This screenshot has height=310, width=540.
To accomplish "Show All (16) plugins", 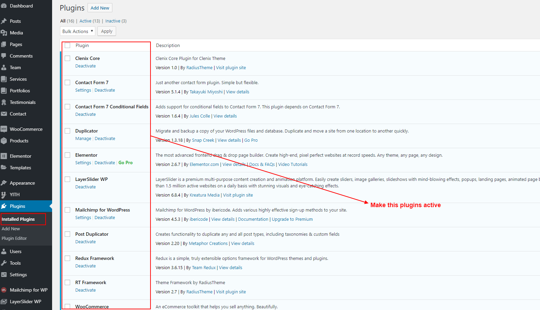I will pos(67,21).
